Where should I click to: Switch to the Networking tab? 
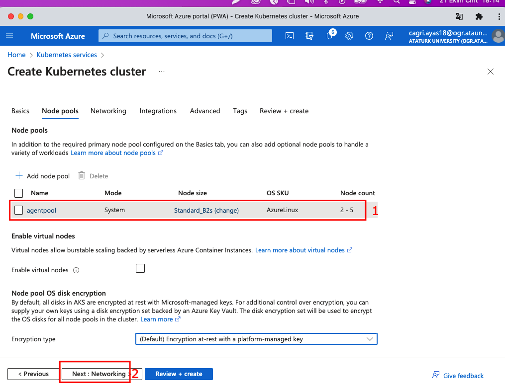click(x=108, y=111)
